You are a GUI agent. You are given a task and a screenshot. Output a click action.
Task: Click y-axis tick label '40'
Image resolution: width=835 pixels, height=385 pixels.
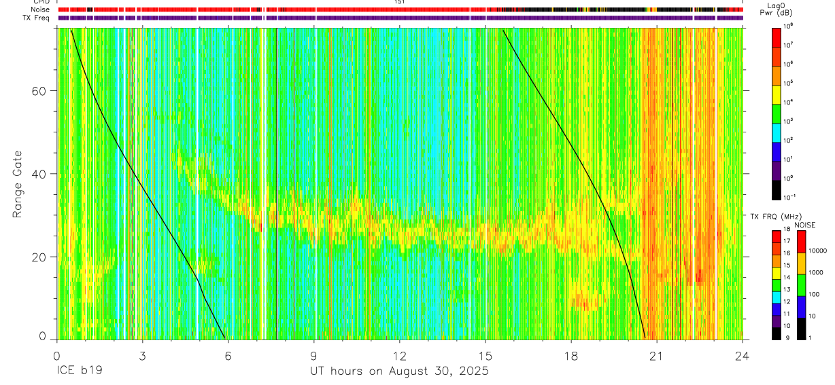pos(40,174)
